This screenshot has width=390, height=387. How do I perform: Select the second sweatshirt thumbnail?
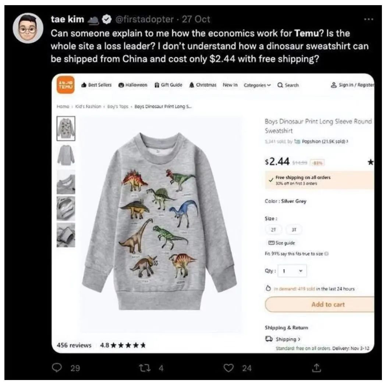point(66,155)
